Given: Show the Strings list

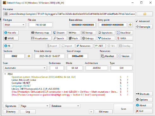Looking at the screenshot, I should click(89, 33).
